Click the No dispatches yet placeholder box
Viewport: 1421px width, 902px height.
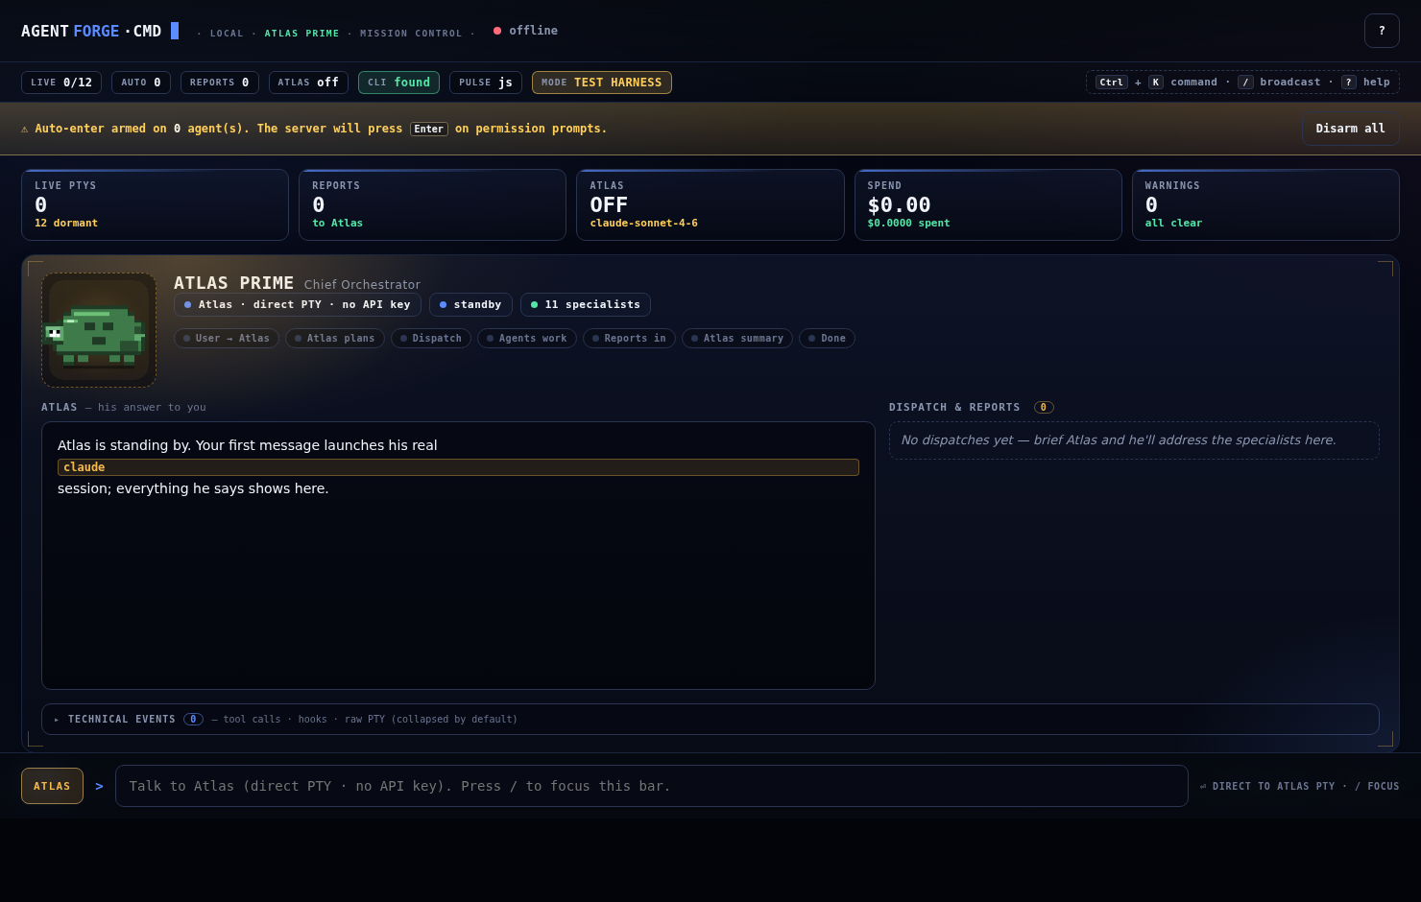[x=1134, y=440]
